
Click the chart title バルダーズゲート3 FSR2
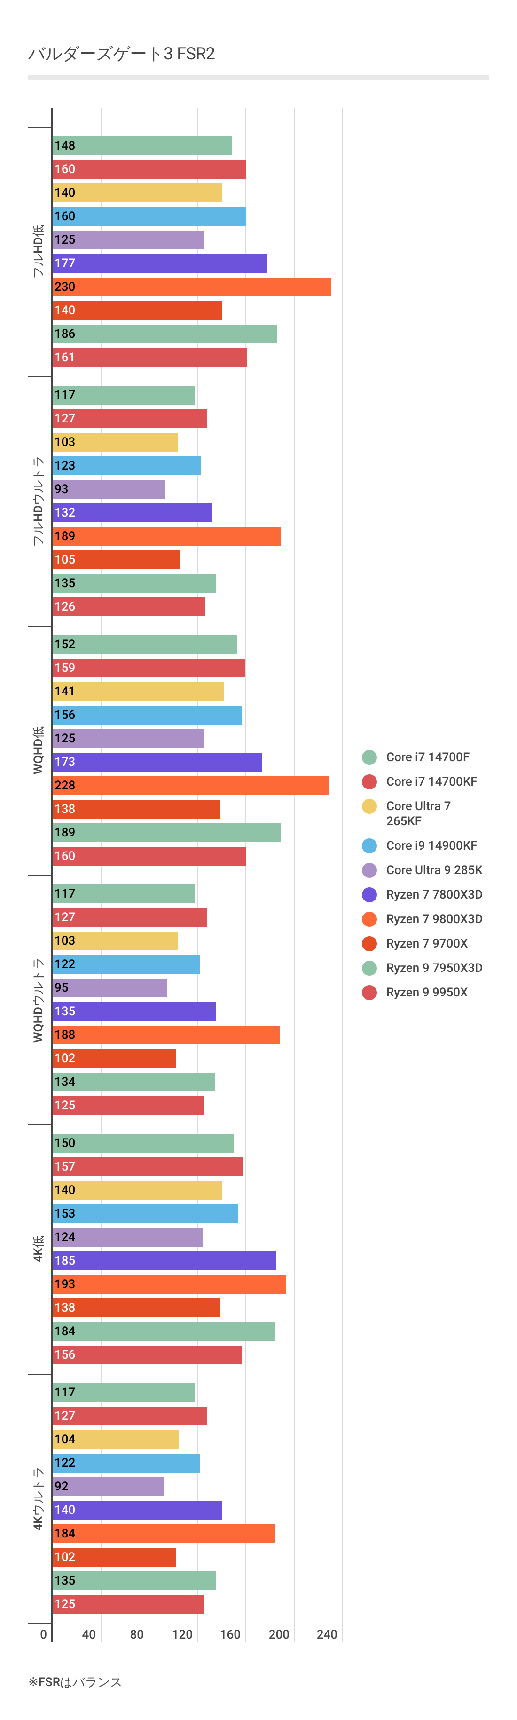tap(121, 54)
